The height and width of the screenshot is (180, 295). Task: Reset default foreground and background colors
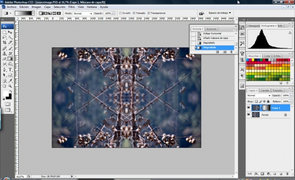click(3, 99)
